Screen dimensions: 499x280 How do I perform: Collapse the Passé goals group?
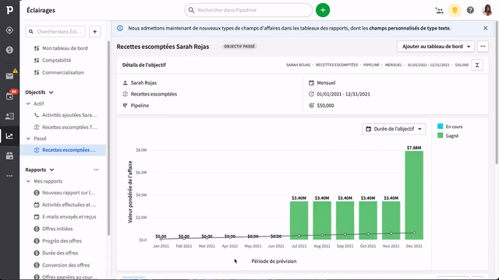(28, 138)
